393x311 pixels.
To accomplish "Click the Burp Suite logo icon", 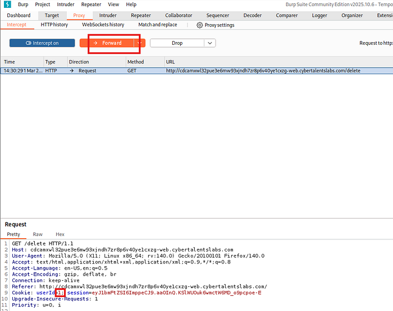I will (x=7, y=4).
